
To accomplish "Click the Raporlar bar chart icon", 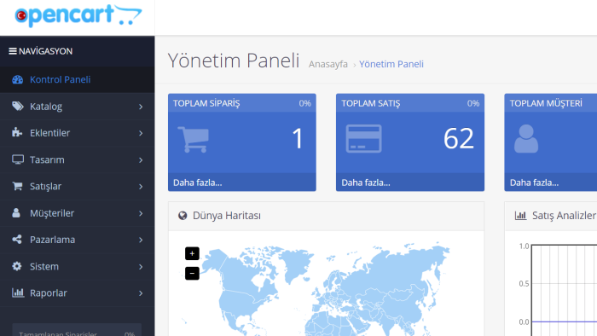I will (x=18, y=293).
